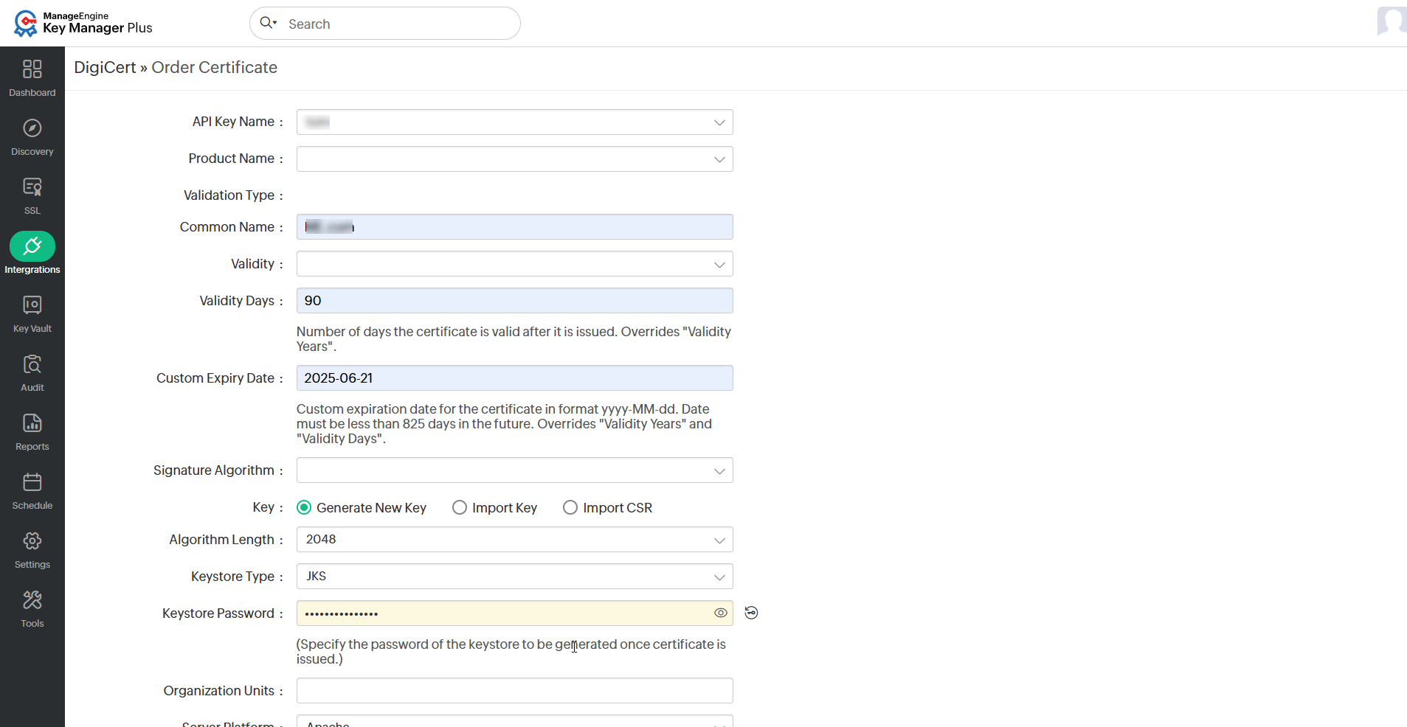Open the Dashboard icon in sidebar
This screenshot has height=727, width=1407.
pyautogui.click(x=32, y=69)
